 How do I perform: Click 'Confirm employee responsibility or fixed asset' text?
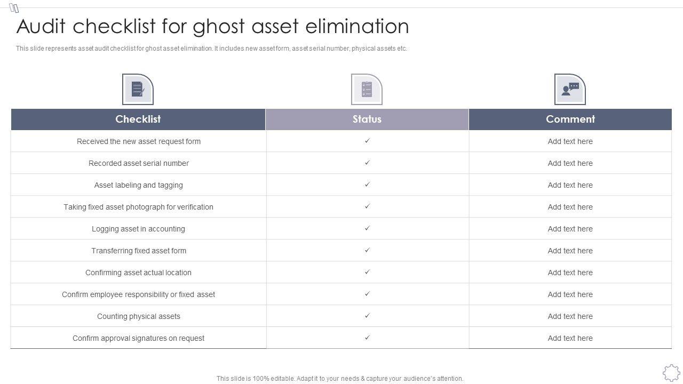point(138,294)
